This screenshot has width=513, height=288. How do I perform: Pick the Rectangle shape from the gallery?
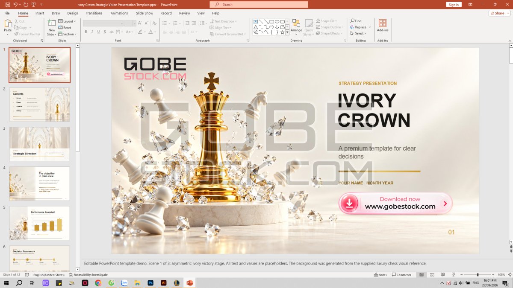click(x=271, y=21)
